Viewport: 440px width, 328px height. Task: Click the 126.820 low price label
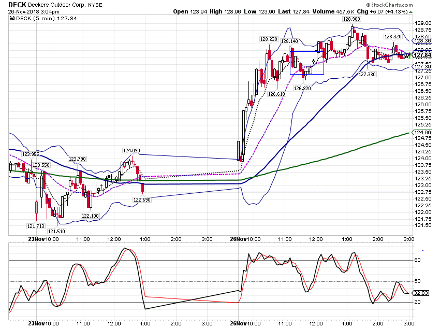pos(302,89)
